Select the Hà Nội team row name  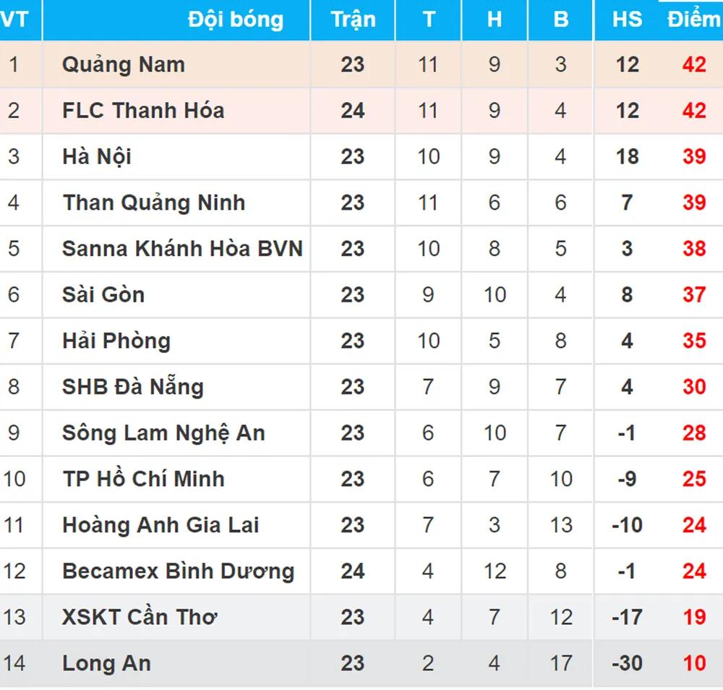pyautogui.click(x=97, y=157)
